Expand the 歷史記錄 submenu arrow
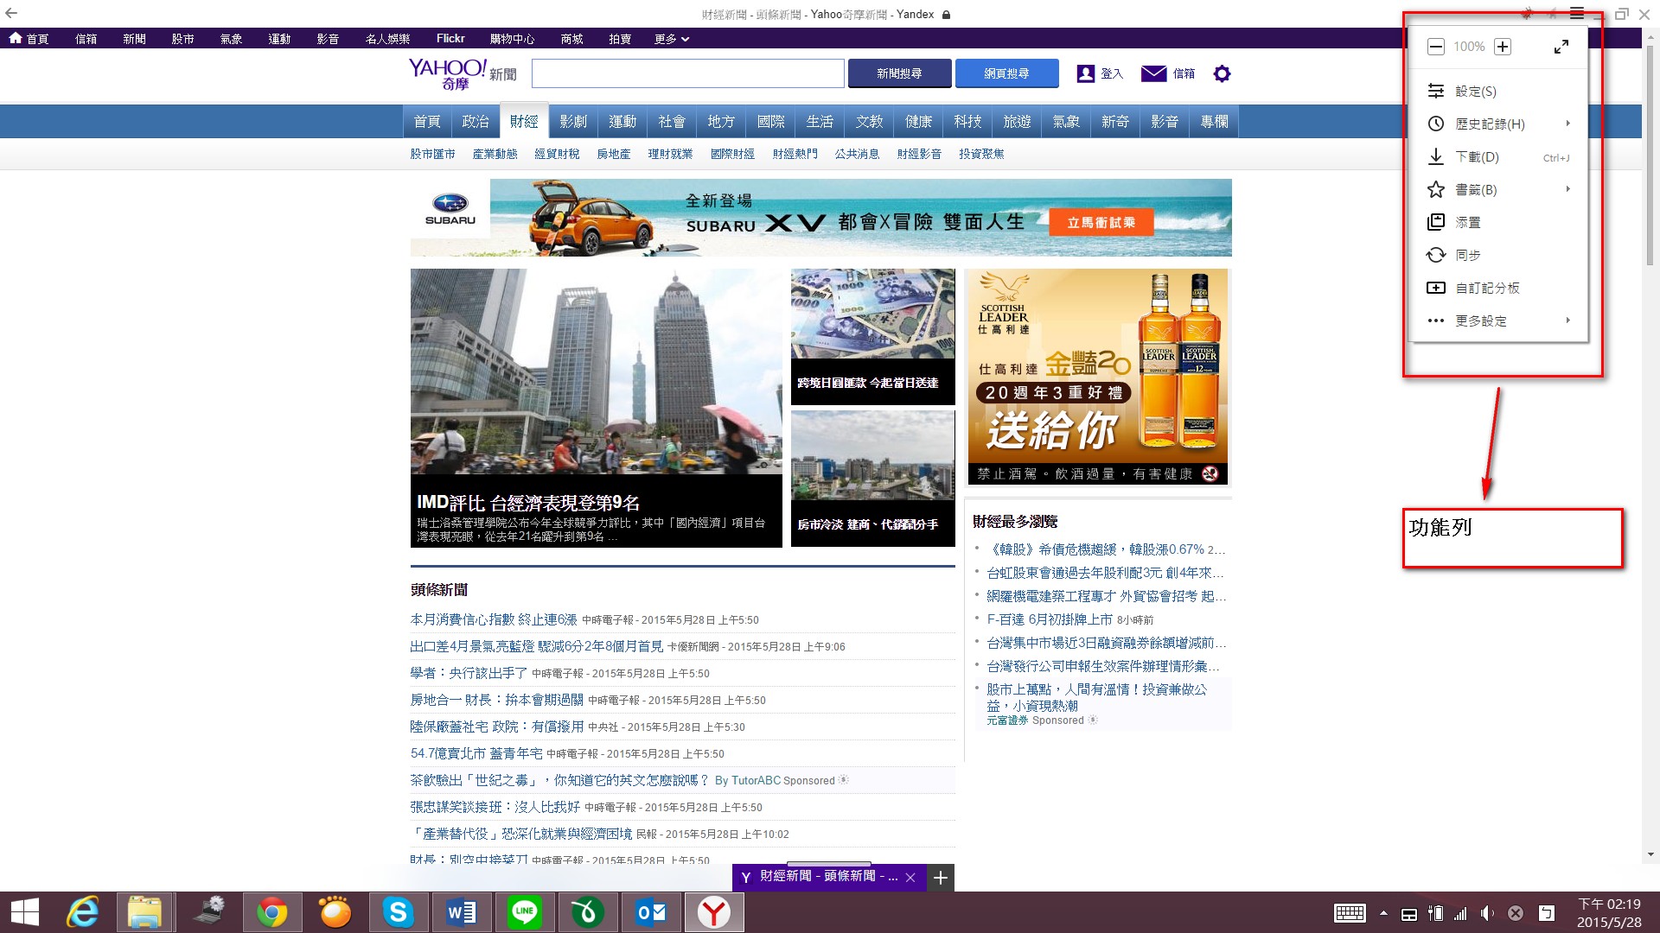The width and height of the screenshot is (1660, 933). click(1567, 124)
